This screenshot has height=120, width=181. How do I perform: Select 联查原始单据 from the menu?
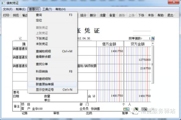[x=45, y=84]
